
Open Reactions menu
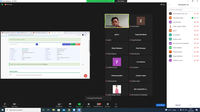pos(107,105)
